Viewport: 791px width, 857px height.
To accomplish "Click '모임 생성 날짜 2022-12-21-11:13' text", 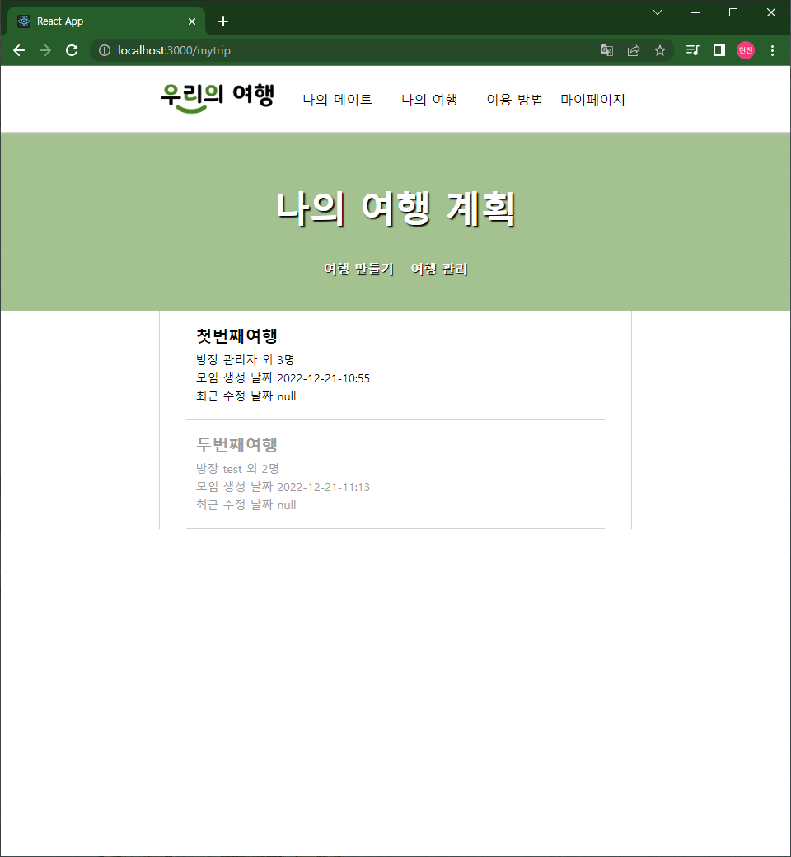I will click(x=283, y=487).
